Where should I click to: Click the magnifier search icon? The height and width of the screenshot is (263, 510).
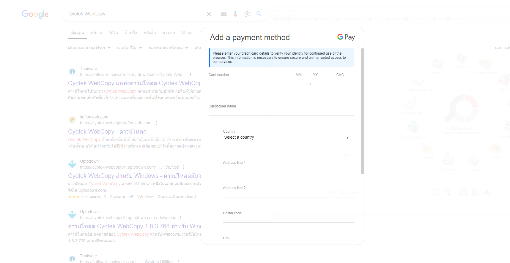pos(259,14)
